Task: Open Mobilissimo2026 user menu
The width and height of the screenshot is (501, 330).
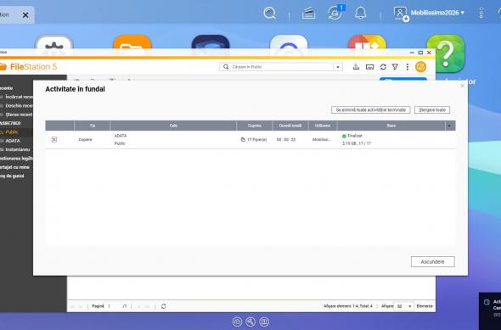Action: (x=437, y=13)
